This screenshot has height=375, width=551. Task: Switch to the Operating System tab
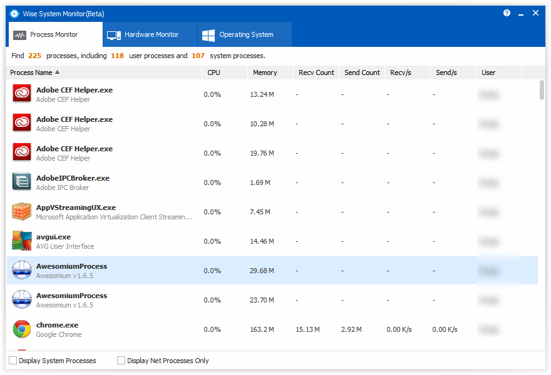[244, 34]
